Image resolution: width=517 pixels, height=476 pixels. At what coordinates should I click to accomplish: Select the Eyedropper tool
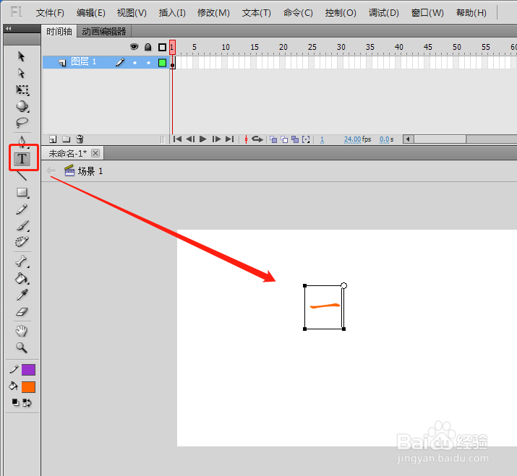point(22,295)
